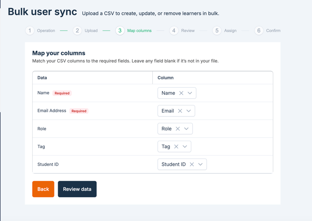Expand the Email column dropdown chevron

(x=189, y=111)
